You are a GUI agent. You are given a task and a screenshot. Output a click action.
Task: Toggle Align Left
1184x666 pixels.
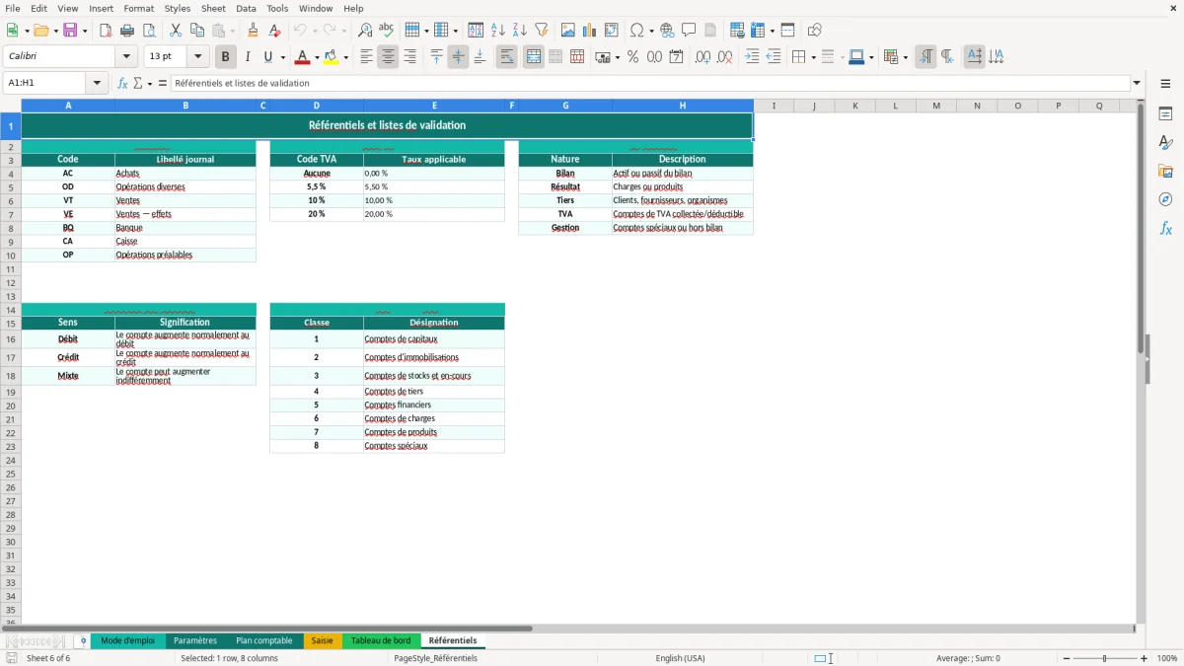(366, 57)
